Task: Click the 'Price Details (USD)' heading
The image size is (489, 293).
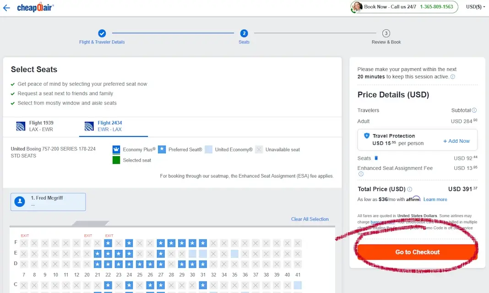Action: tap(393, 95)
